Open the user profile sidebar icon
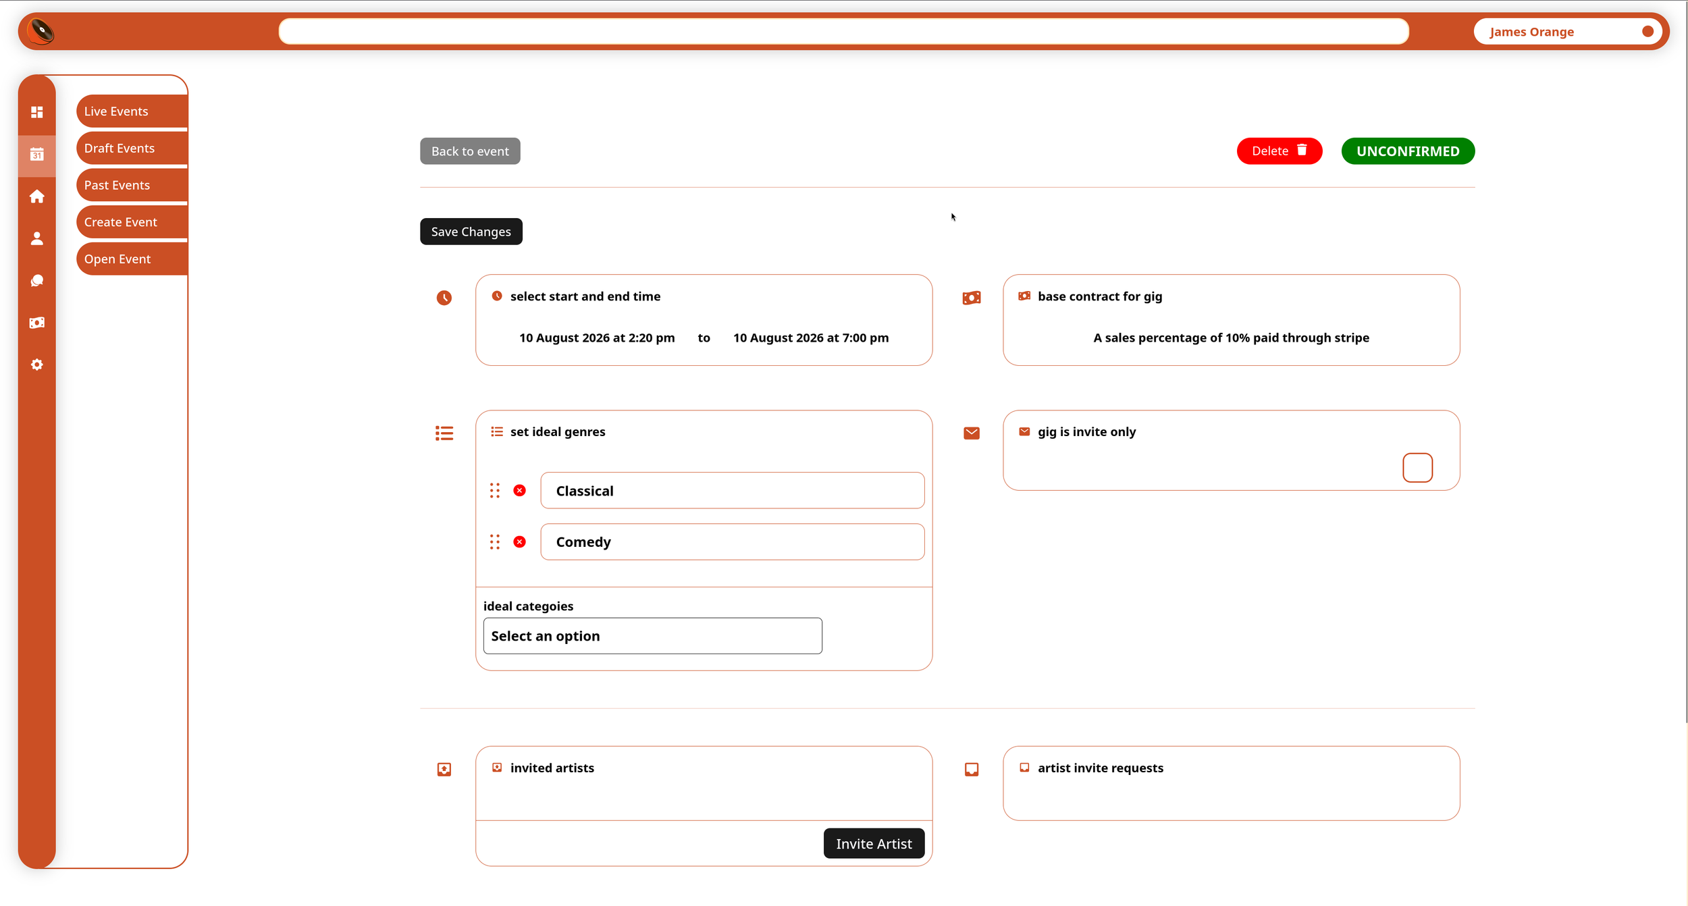1688x906 pixels. pos(37,238)
